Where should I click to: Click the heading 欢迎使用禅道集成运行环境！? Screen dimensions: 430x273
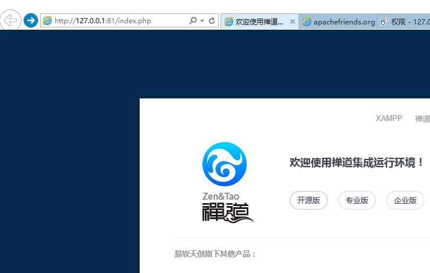pyautogui.click(x=357, y=162)
